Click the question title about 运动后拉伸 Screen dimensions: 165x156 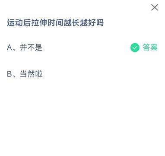coord(55,23)
